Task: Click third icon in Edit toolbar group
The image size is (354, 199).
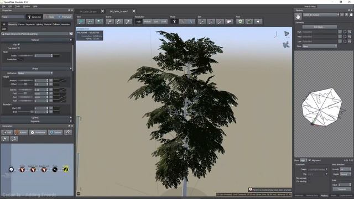Action: 220,22
